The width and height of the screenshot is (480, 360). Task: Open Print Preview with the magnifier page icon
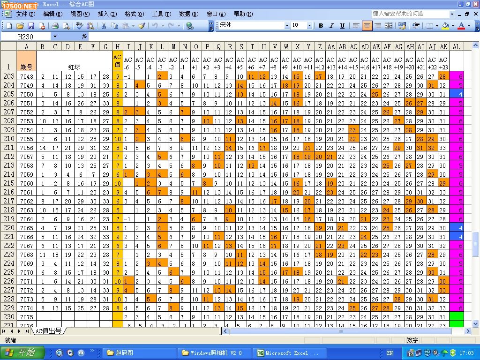pyautogui.click(x=66, y=26)
